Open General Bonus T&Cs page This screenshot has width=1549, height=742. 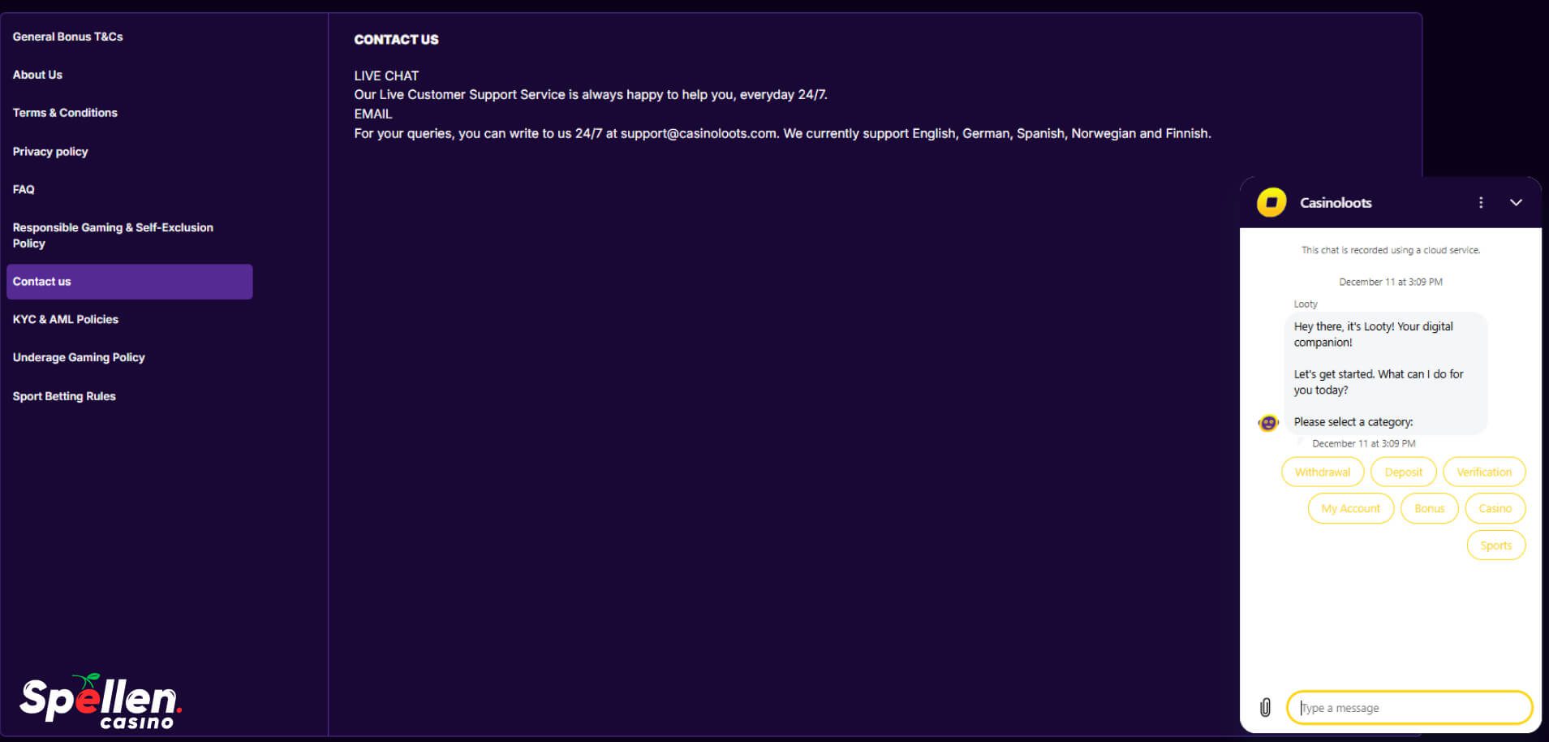pyautogui.click(x=68, y=37)
